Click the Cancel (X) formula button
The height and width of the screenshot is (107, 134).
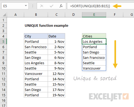coord(42,6)
